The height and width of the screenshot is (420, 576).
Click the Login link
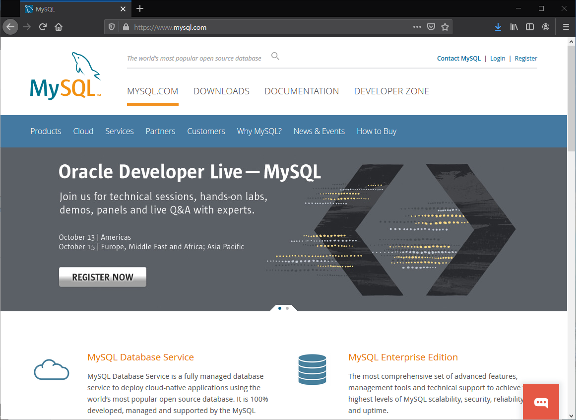498,59
